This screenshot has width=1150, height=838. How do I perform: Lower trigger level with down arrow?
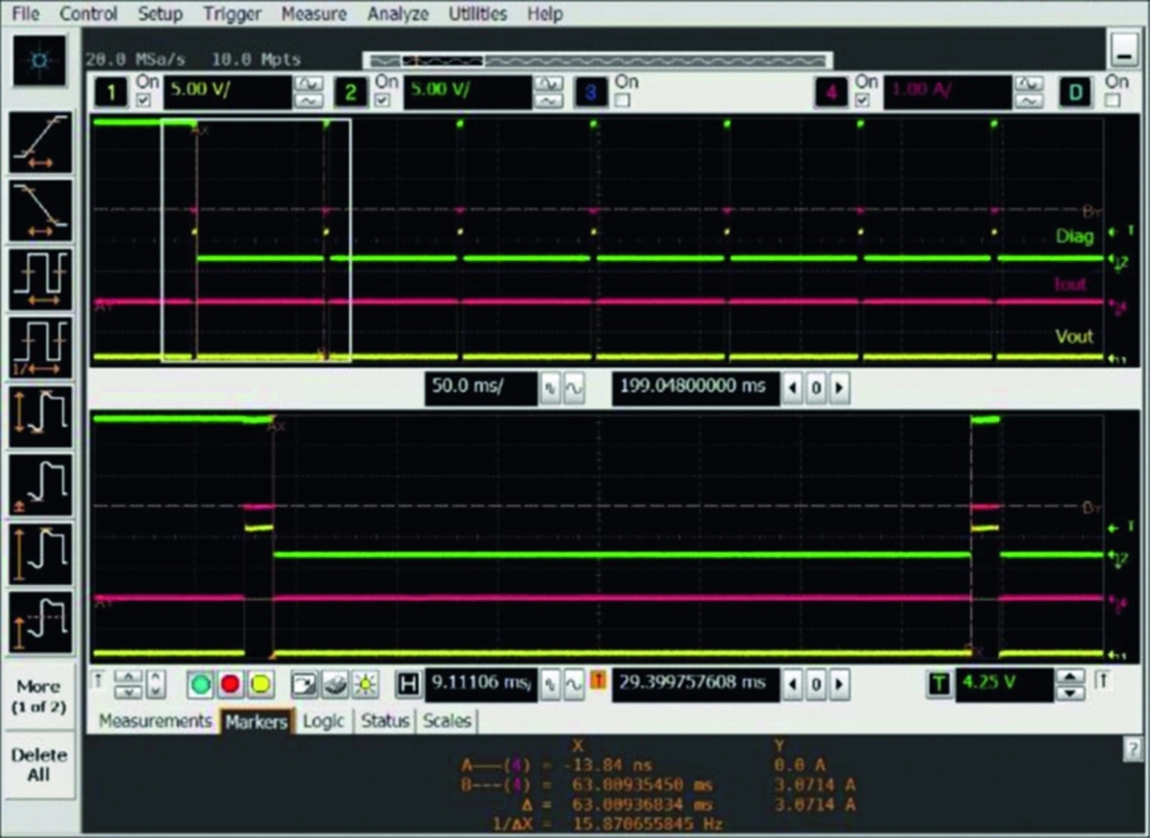click(x=1068, y=692)
